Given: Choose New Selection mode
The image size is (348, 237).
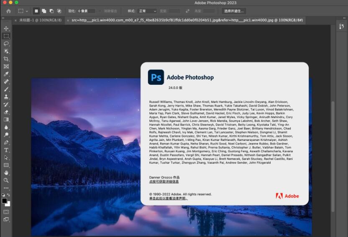Looking at the screenshot, I should point(36,11).
